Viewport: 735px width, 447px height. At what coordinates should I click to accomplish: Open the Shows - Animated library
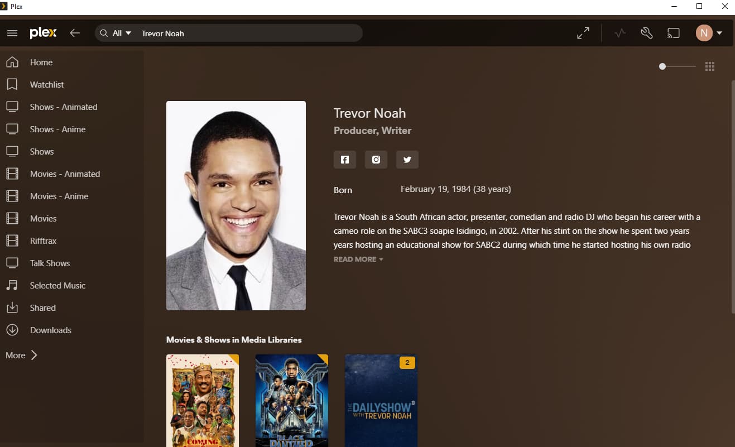coord(64,107)
